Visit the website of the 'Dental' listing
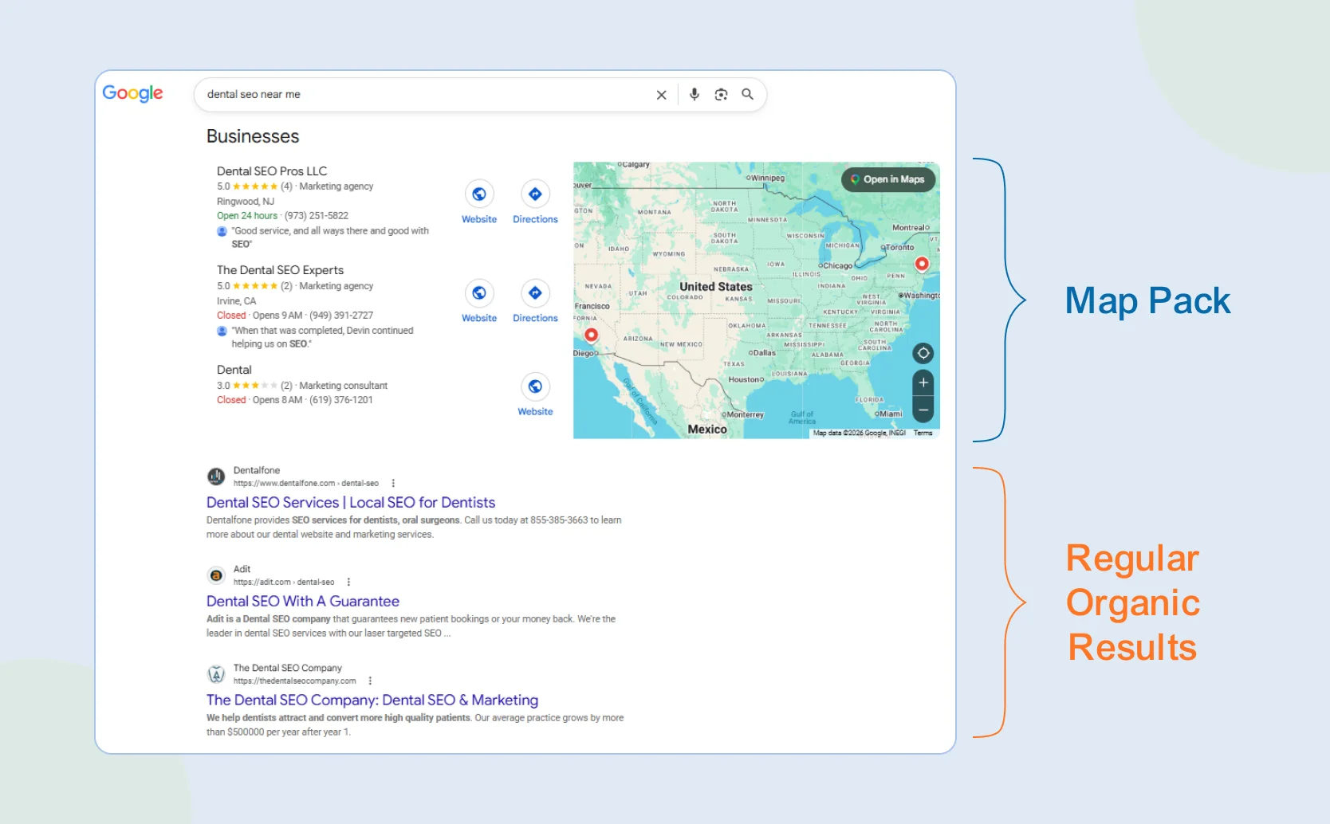Viewport: 1330px width, 824px height. click(x=535, y=394)
